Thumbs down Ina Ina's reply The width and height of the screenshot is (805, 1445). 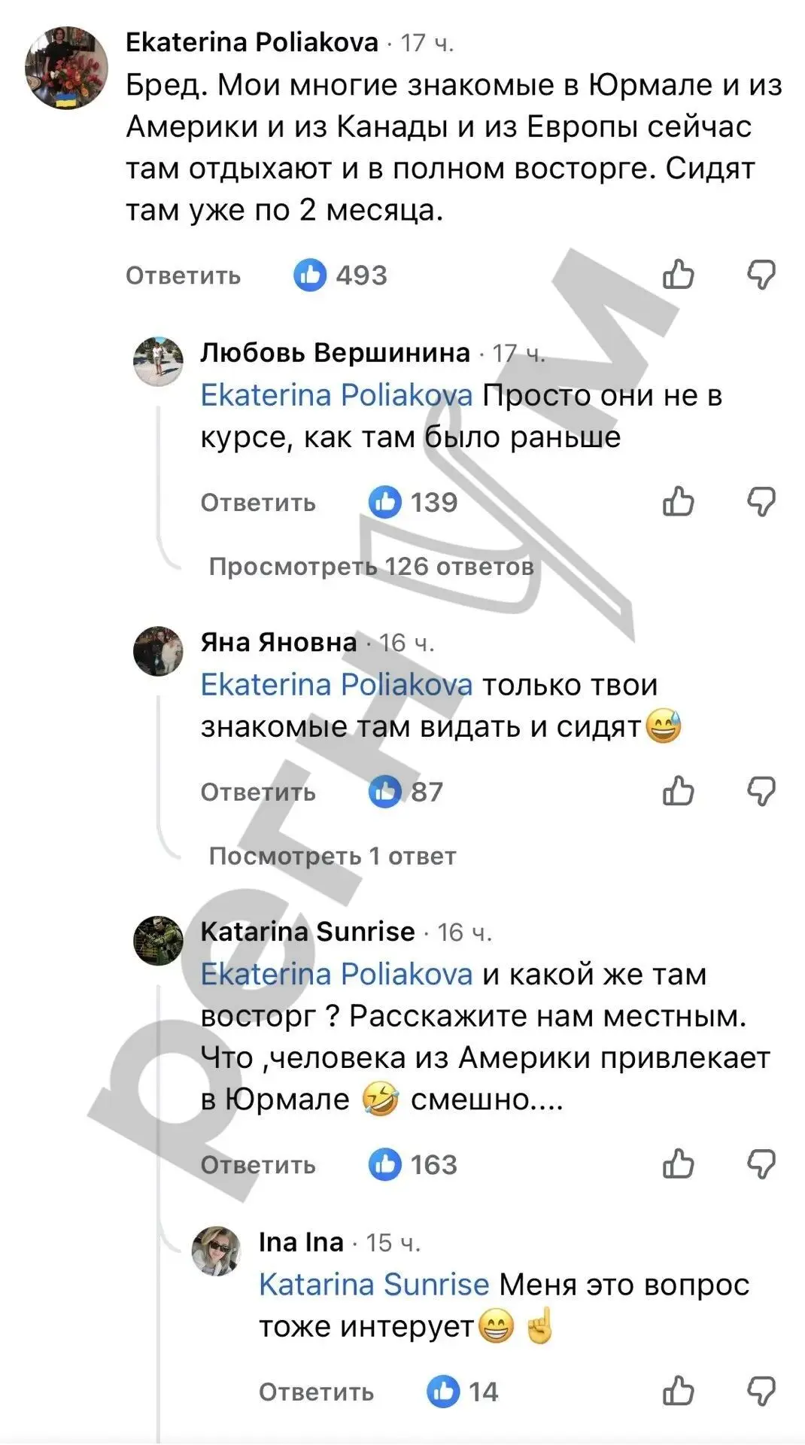click(761, 1391)
